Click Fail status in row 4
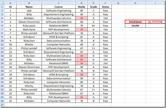Image resolution: width=166 pixels, height=108 pixels. coord(106,18)
